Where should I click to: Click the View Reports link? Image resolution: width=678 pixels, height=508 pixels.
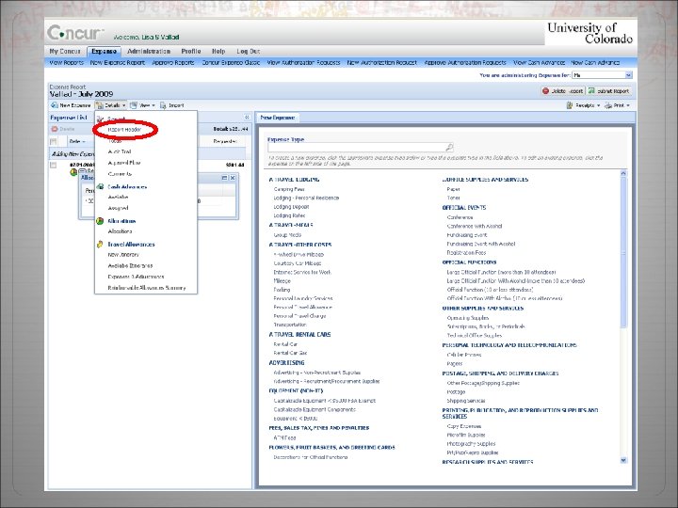66,63
